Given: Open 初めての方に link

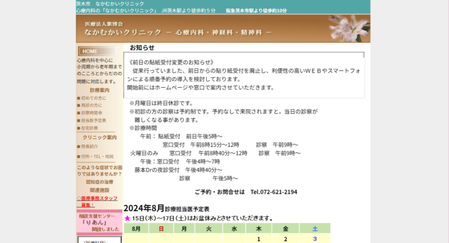Looking at the screenshot, I should point(93,98).
